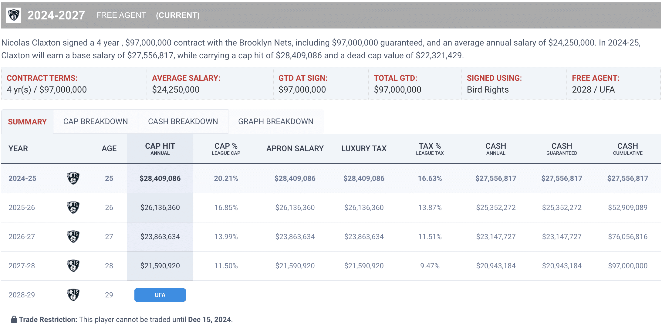Click the (CURRENT) label in header
Screen dimensions: 662x332
click(x=178, y=15)
